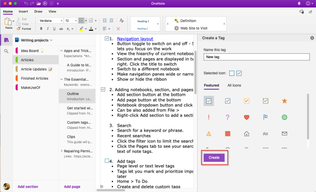316x192 pixels.
Task: Check the Add tags to-do checkbox
Action: click(x=107, y=161)
